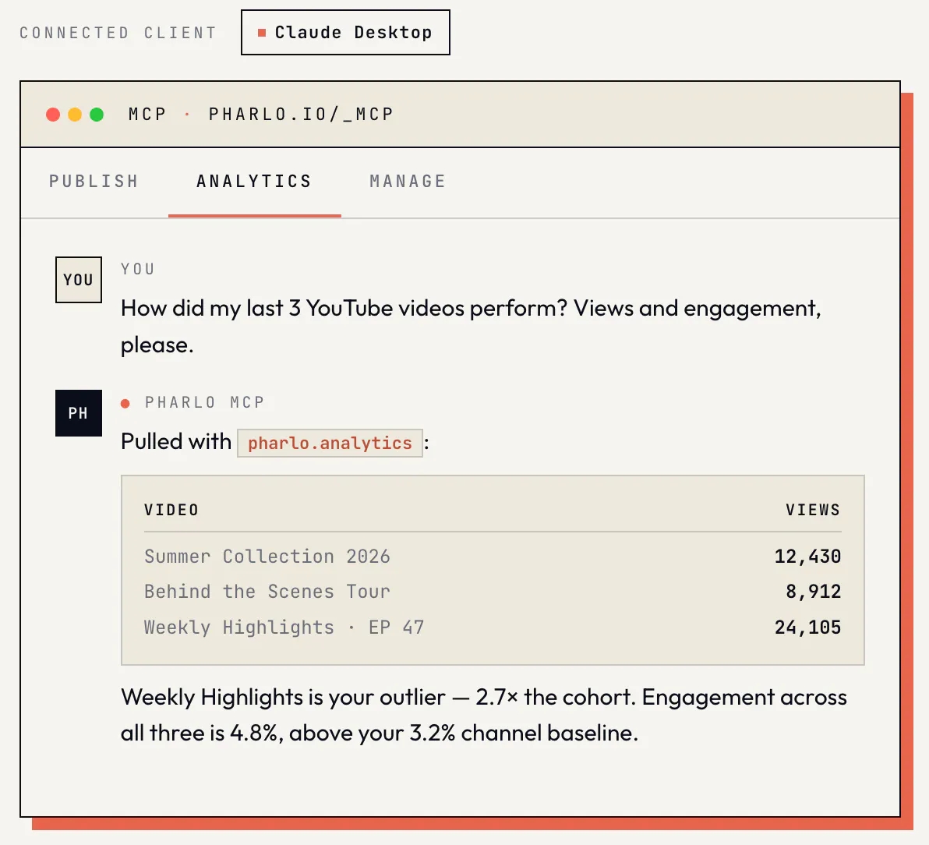Click the red close window dot
Viewport: 929px width, 845px height.
(53, 115)
